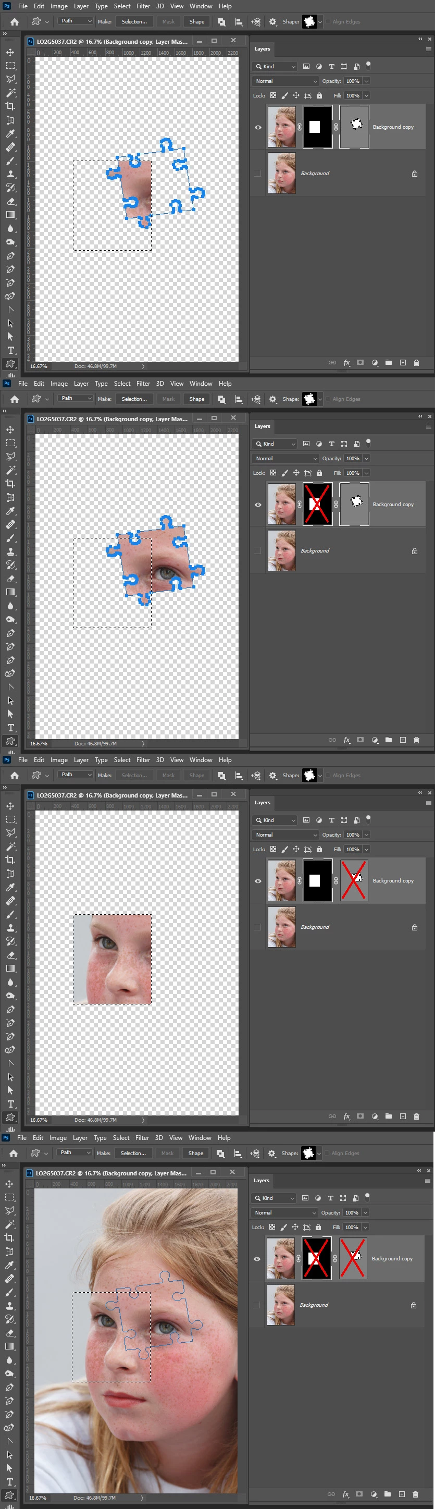435x1509 pixels.
Task: Click Make Selection... button in second screenshot
Action: pyautogui.click(x=134, y=399)
